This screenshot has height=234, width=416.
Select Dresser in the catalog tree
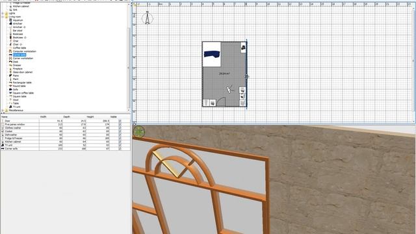click(x=17, y=65)
